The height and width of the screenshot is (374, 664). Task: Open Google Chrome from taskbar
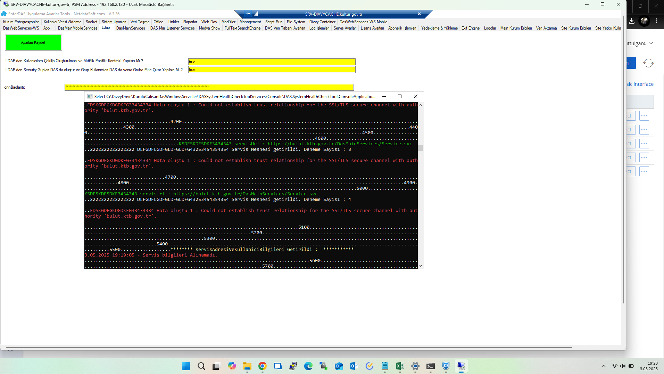[262, 366]
